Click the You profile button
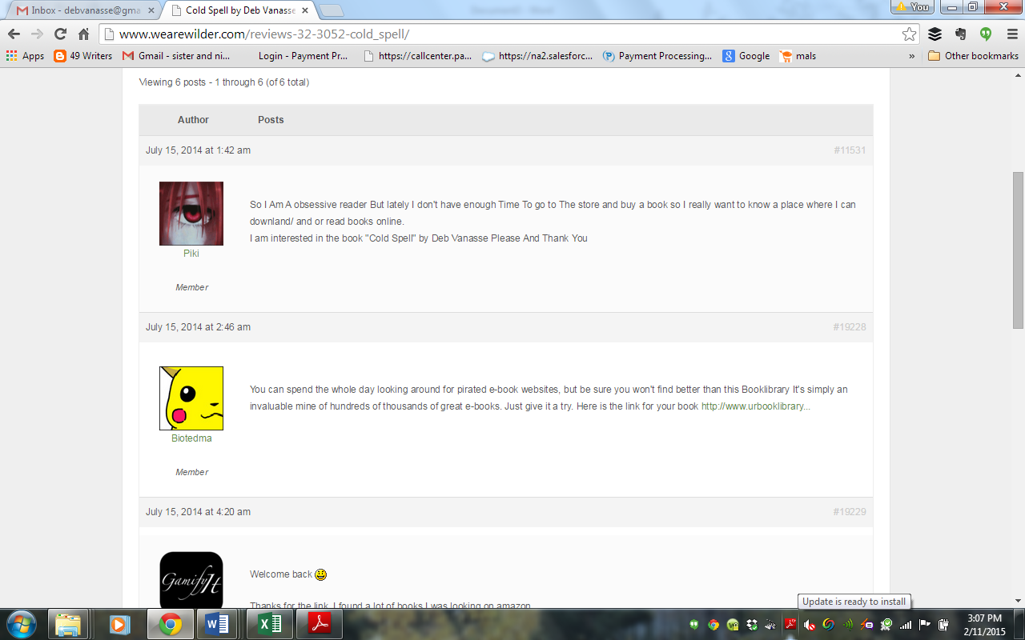The height and width of the screenshot is (640, 1025). (913, 6)
